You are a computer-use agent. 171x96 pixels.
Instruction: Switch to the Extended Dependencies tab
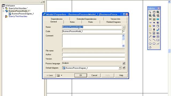point(87,19)
